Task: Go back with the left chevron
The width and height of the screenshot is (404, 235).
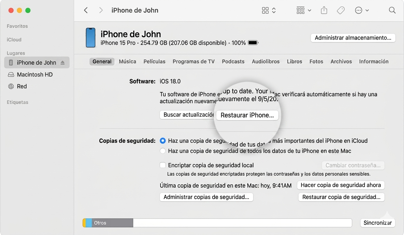Action: [86, 10]
